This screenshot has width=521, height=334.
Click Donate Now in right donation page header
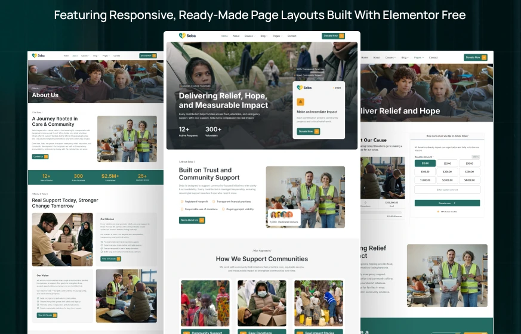click(476, 57)
